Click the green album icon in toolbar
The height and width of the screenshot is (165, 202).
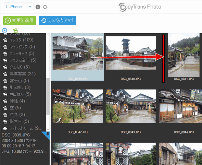click(x=15, y=30)
